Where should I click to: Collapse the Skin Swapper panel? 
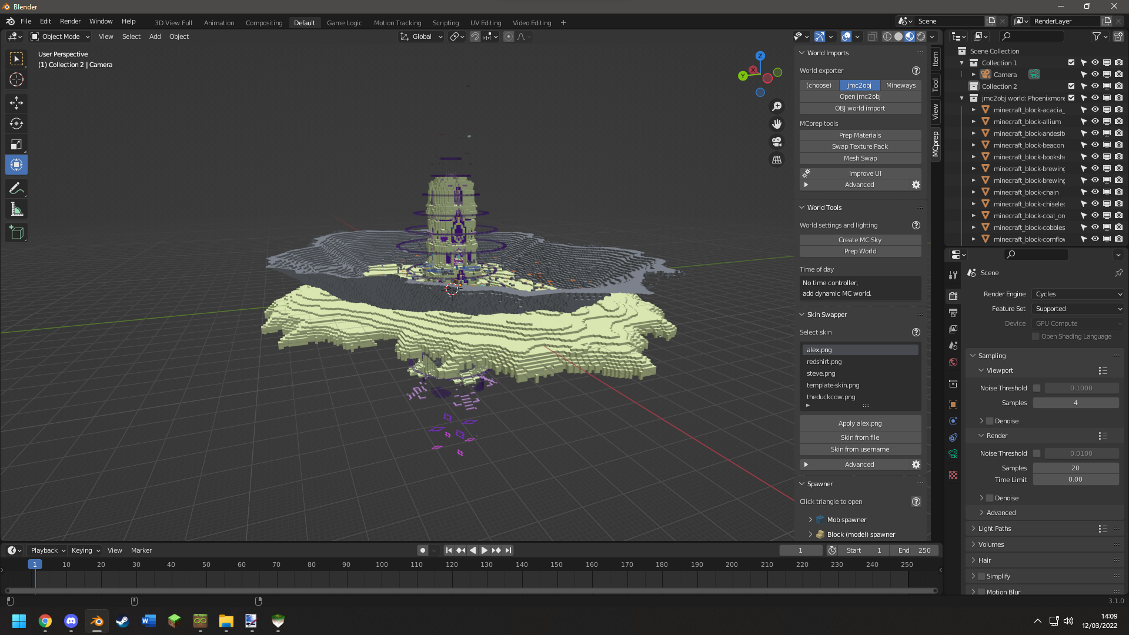(x=802, y=314)
